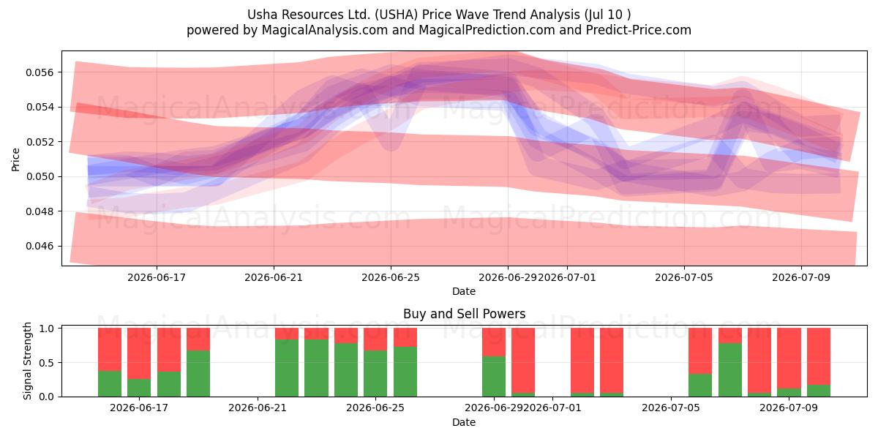Viewport: 878px width, 439px height.
Task: Click 2026-07-09 date tick under bar chart
Action: 789,408
